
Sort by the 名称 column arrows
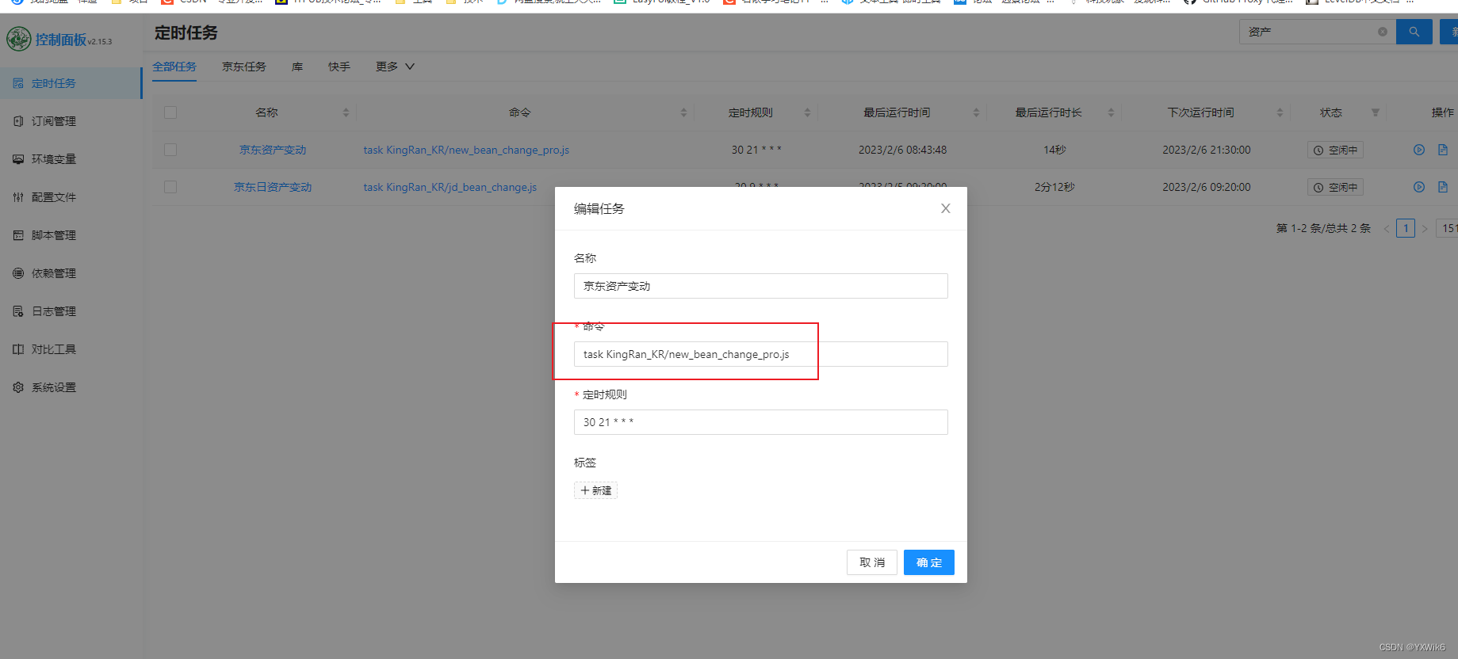(346, 112)
